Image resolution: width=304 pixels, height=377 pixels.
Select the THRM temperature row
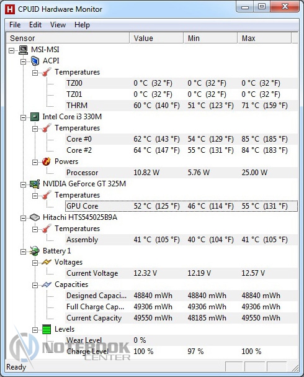click(182, 106)
